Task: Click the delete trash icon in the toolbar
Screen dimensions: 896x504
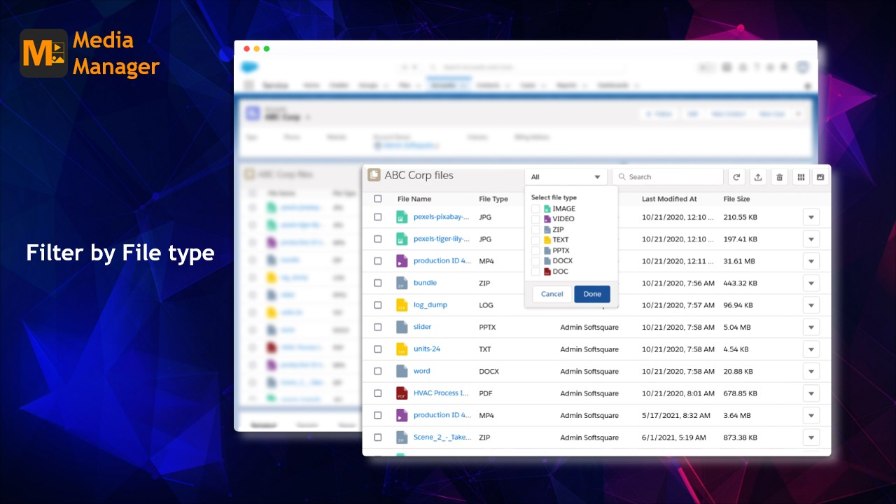Action: pos(779,176)
